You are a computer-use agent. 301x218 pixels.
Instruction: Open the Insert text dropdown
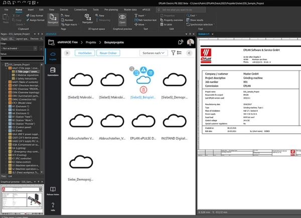(140, 16)
